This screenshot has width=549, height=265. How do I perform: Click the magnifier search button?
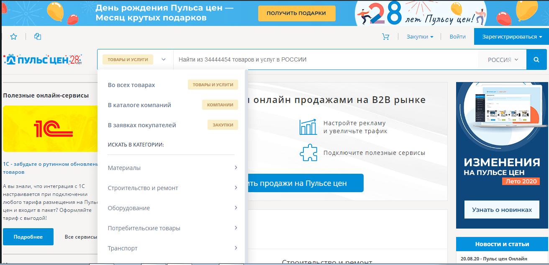(536, 60)
